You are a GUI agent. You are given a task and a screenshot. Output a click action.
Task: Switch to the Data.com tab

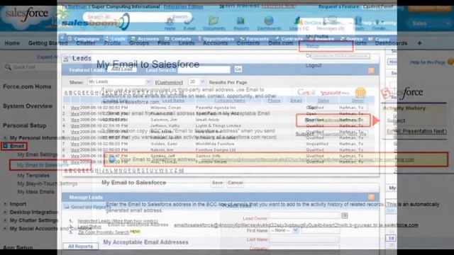(281, 43)
